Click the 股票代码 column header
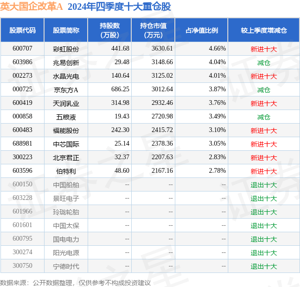Screen dimensions: 300x287 22,30
